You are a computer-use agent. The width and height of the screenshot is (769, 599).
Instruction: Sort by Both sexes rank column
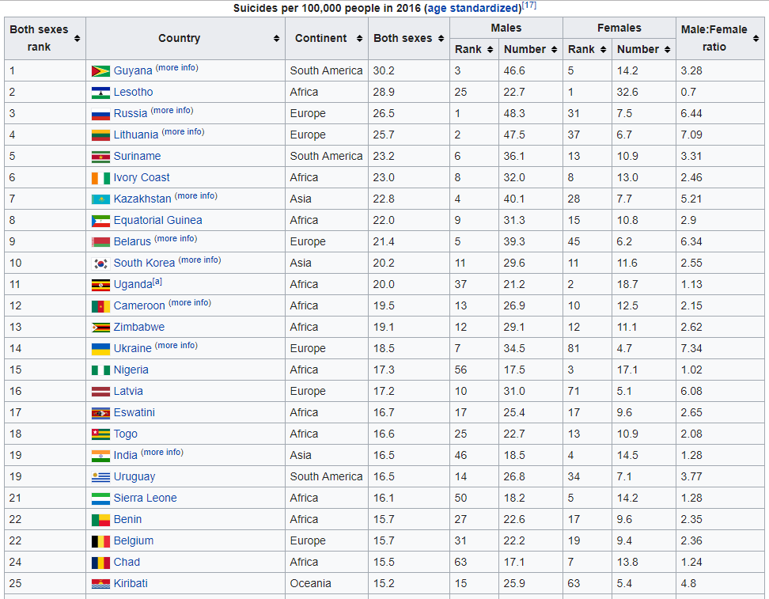click(77, 38)
